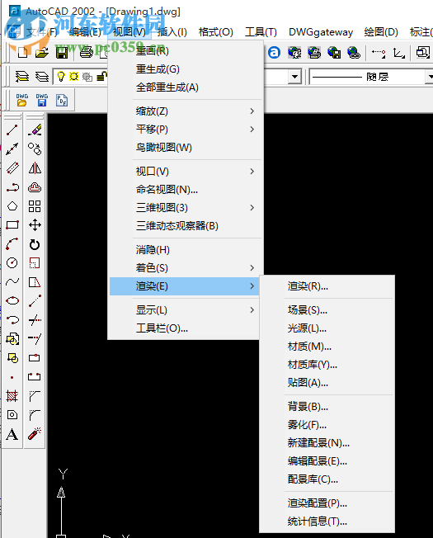This screenshot has height=538, width=433.
Task: Pick the Extend tool
Action: tap(35, 339)
